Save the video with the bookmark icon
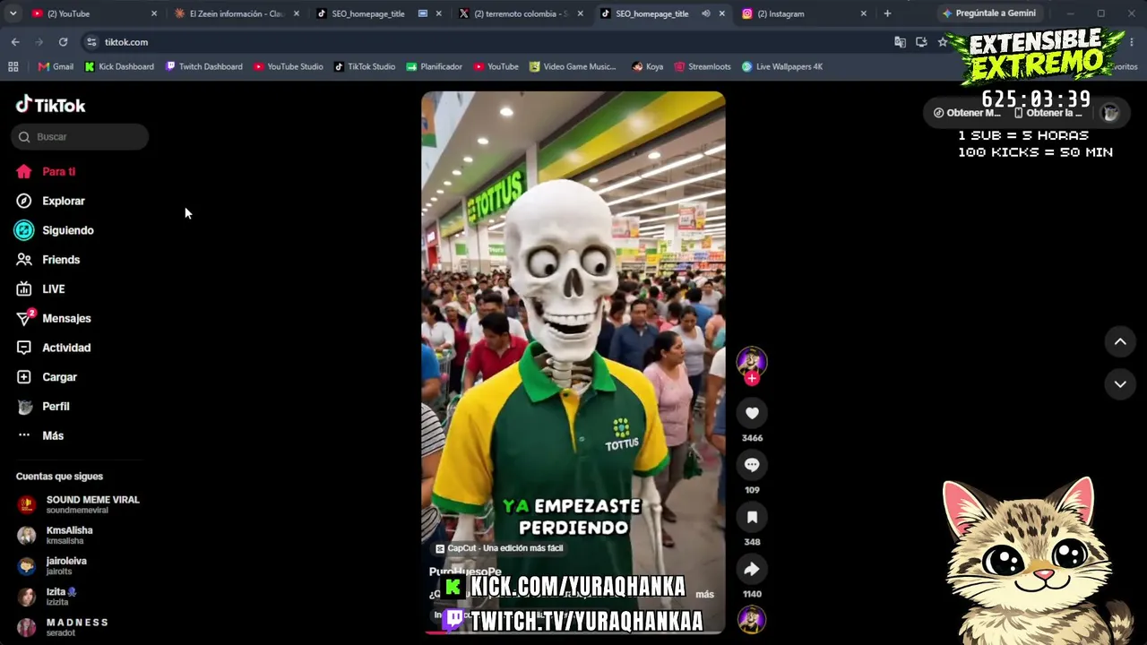Screen dimensions: 1147x645 pyautogui.click(x=752, y=517)
